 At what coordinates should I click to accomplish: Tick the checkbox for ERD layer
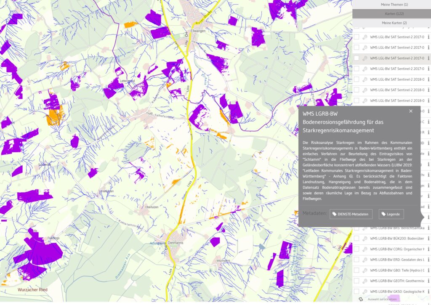(x=357, y=260)
